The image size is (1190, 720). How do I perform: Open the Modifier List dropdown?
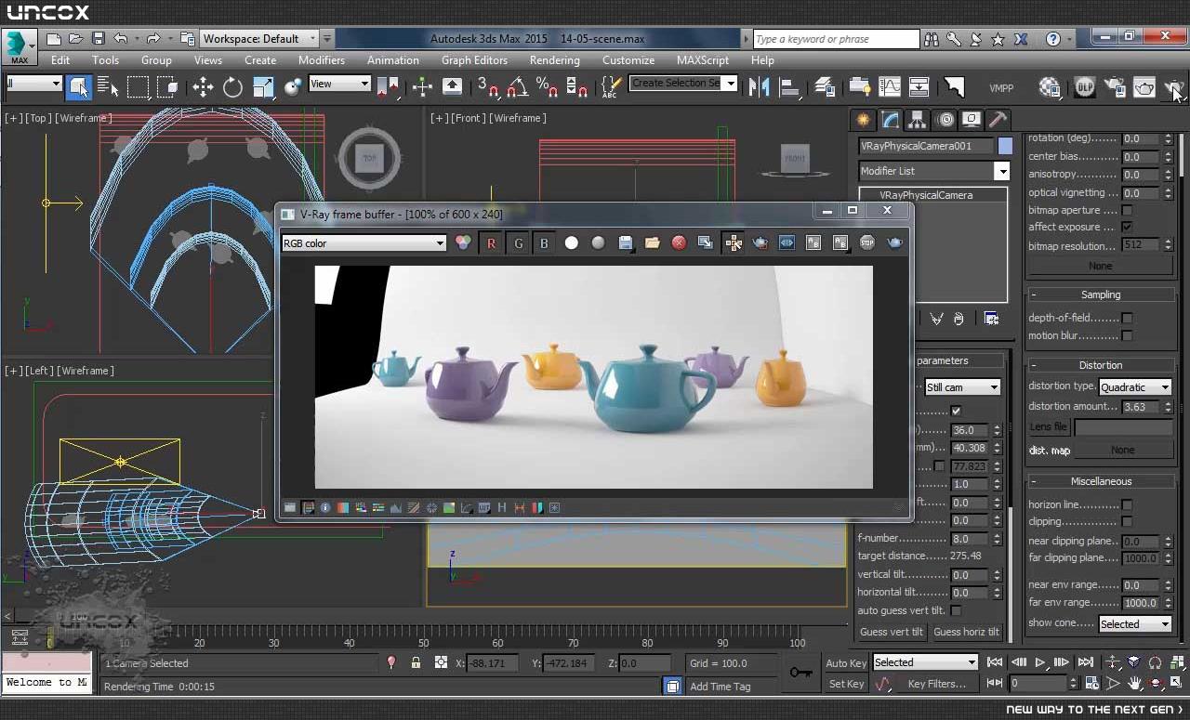tap(934, 171)
